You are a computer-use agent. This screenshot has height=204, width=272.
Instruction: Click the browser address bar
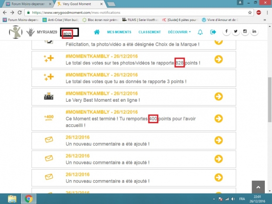pyautogui.click(x=139, y=12)
